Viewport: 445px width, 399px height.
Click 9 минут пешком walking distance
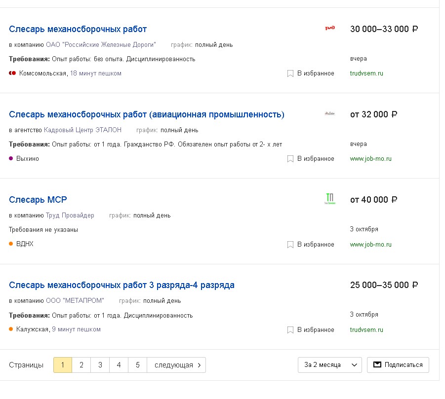76,329
